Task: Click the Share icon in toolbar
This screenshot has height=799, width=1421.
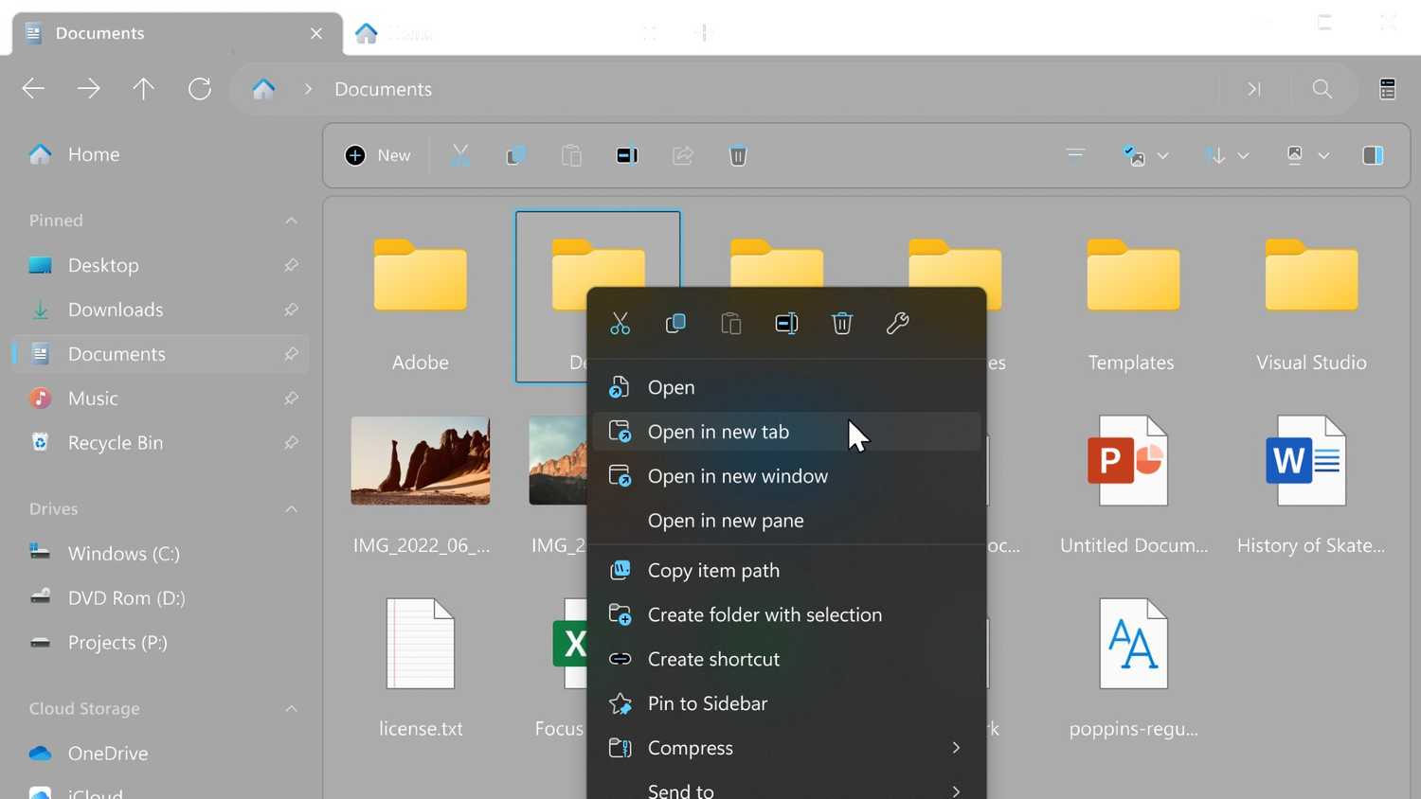Action: [683, 155]
